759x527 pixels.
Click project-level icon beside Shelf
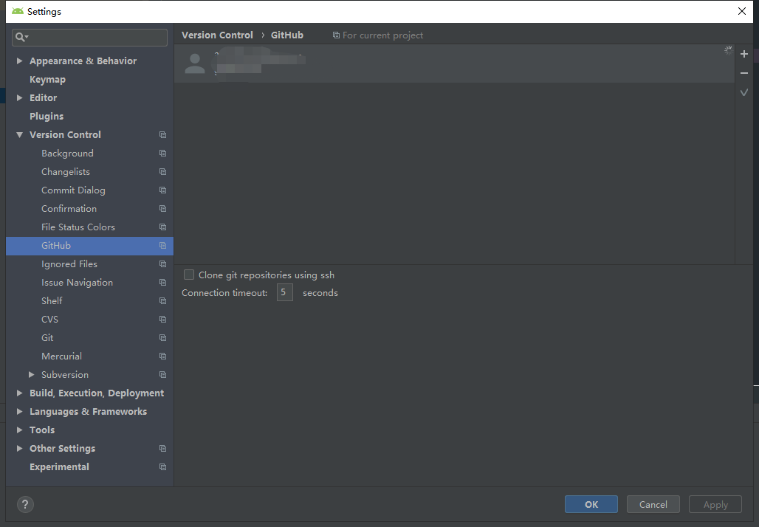[162, 300]
